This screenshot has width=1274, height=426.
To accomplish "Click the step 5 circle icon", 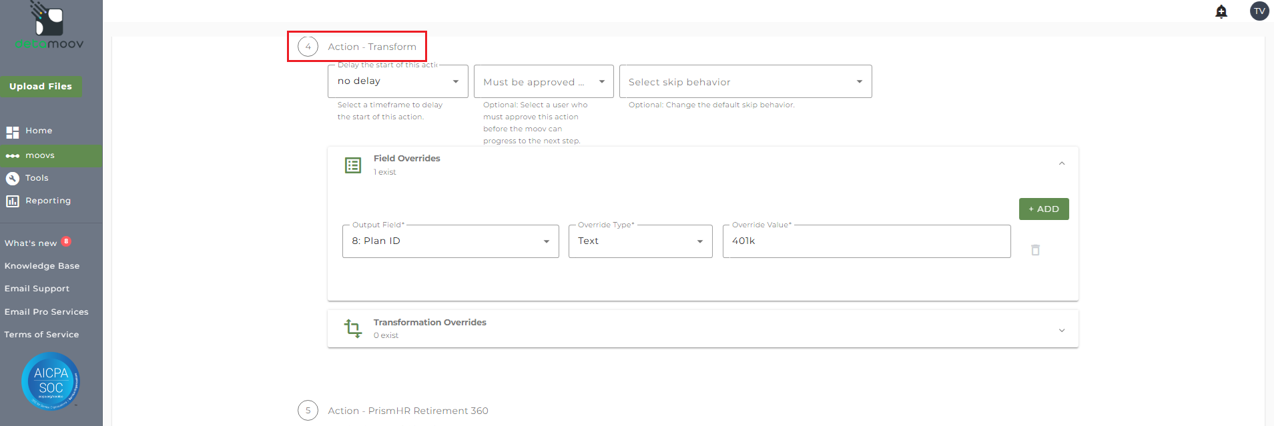I will point(308,411).
